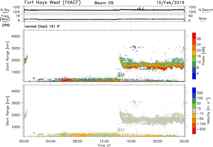Click the '16:00' time axis tick label
Screen dimensions: 213x147
pos(131,141)
